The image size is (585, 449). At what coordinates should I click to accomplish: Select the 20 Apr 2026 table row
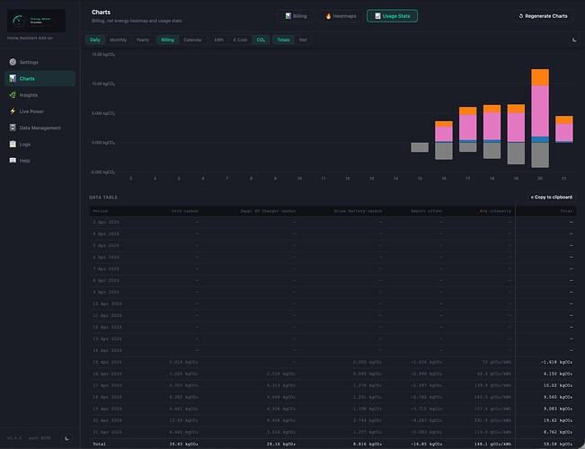coord(332,420)
